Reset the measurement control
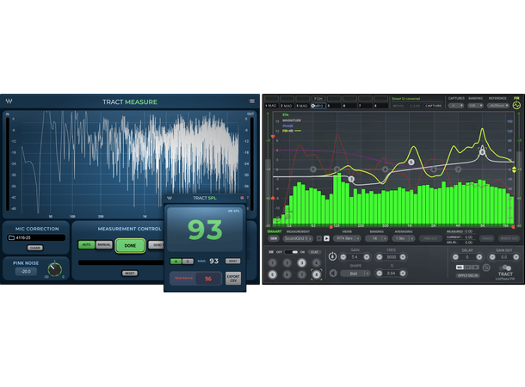 pos(130,273)
